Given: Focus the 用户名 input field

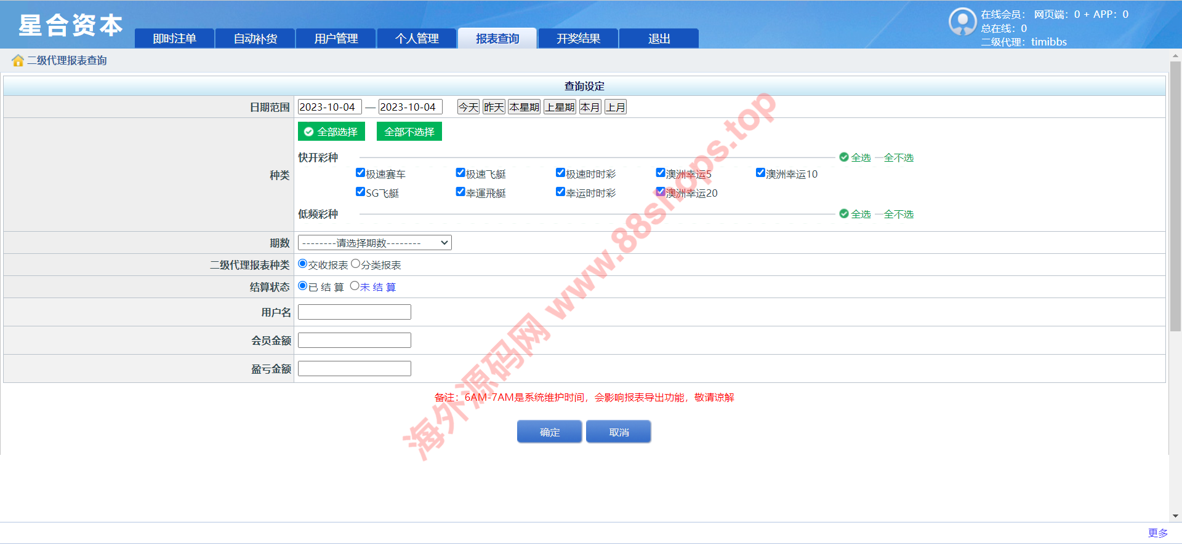Looking at the screenshot, I should coord(355,312).
